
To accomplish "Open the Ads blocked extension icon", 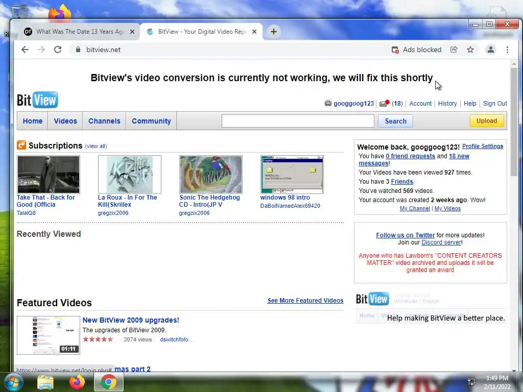I will pyautogui.click(x=395, y=50).
